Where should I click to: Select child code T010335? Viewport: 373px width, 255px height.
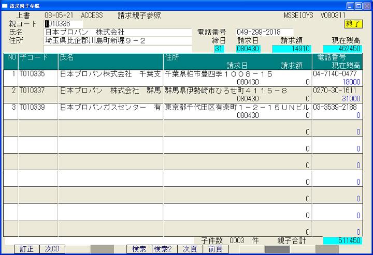click(32, 74)
